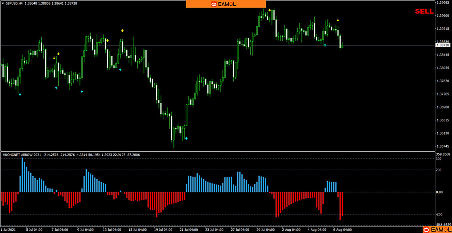
Task: Click the 0.00 level on indicator scale
Action: click(x=439, y=192)
